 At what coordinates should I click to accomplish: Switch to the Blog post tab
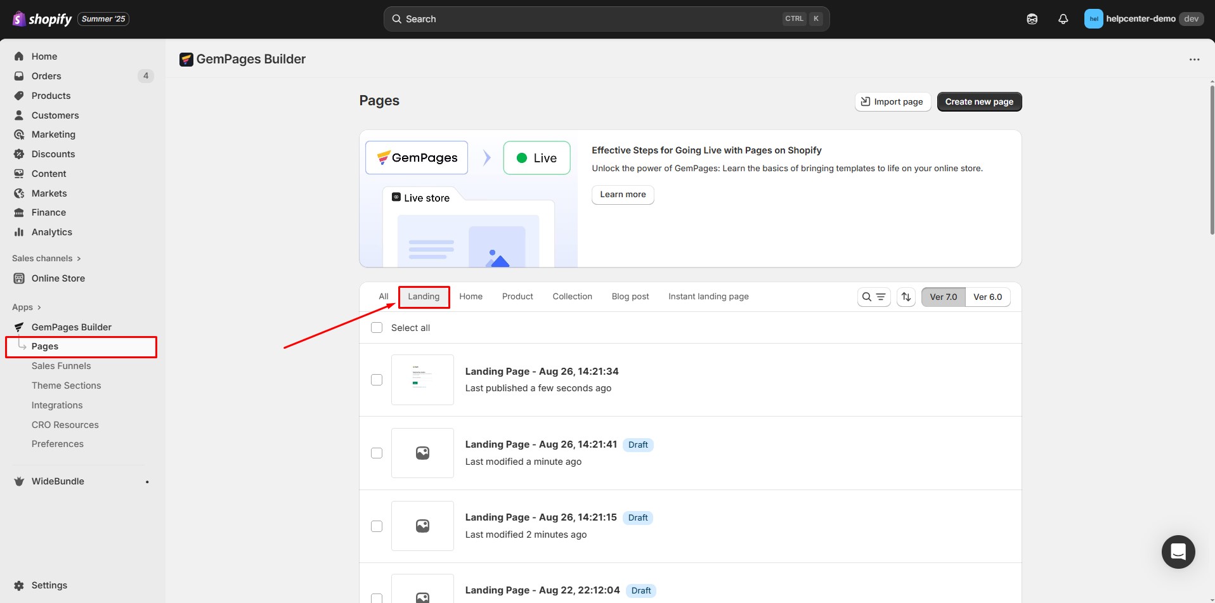[630, 296]
